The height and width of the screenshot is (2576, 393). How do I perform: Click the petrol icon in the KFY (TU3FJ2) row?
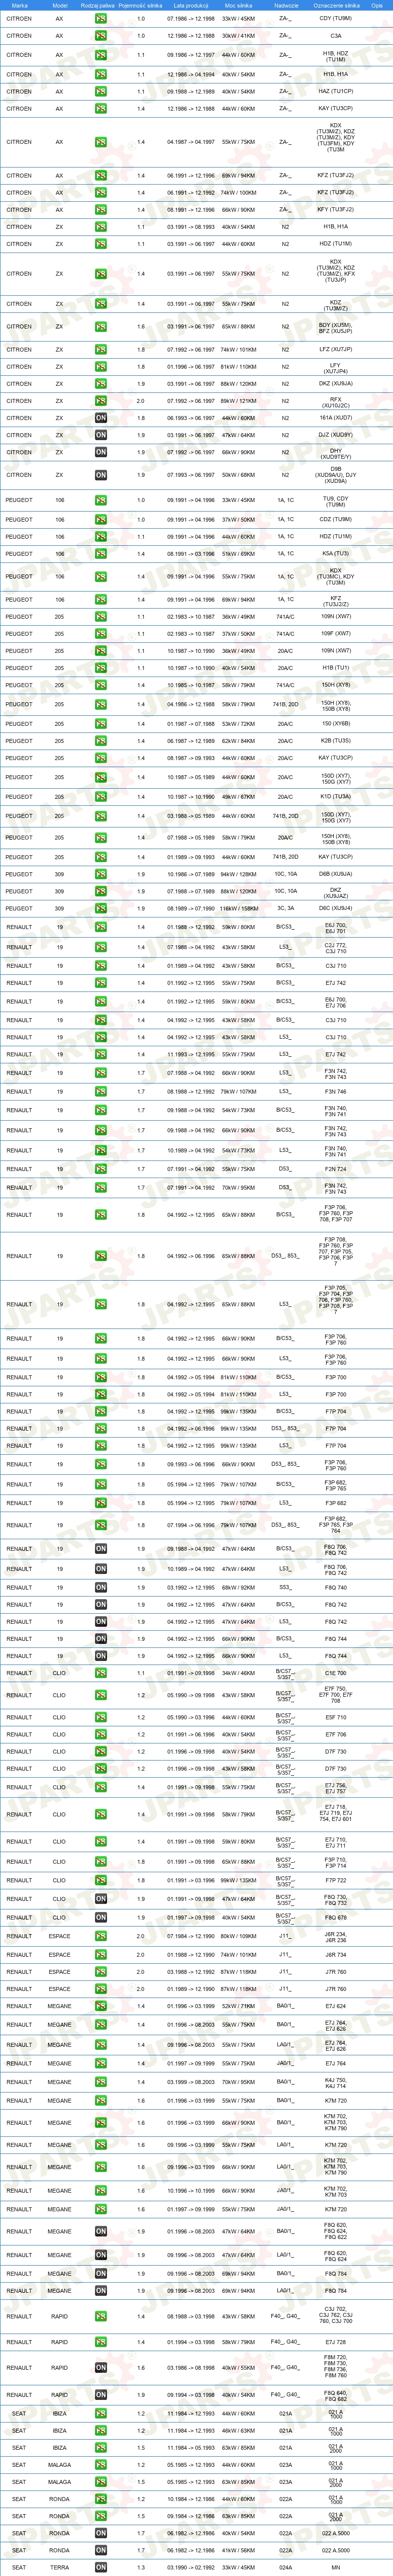tap(101, 210)
